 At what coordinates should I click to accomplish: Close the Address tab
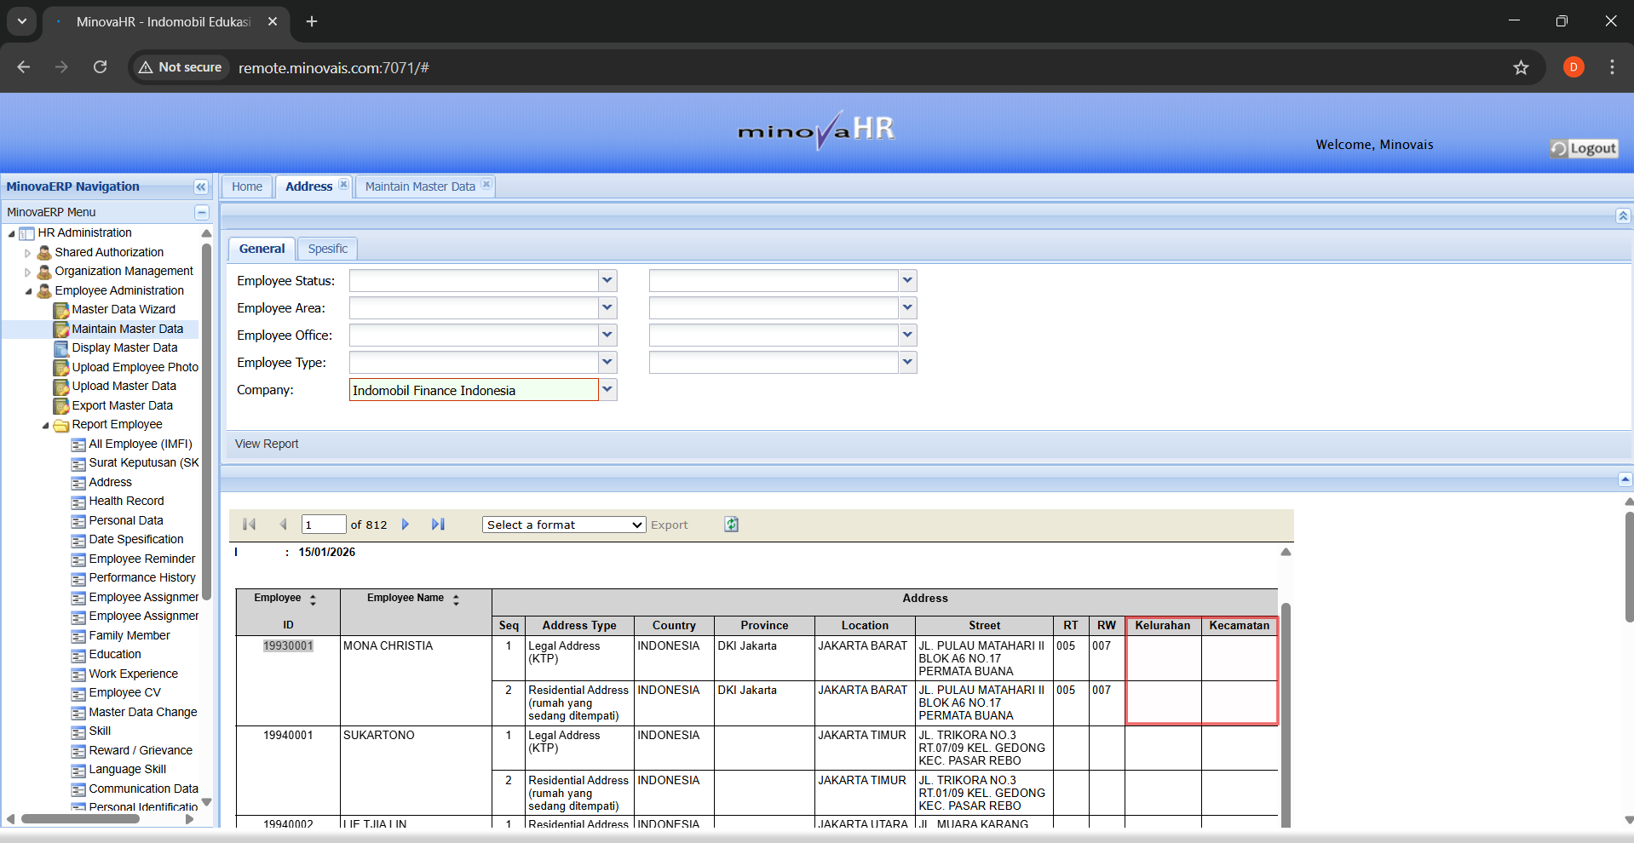tap(343, 185)
